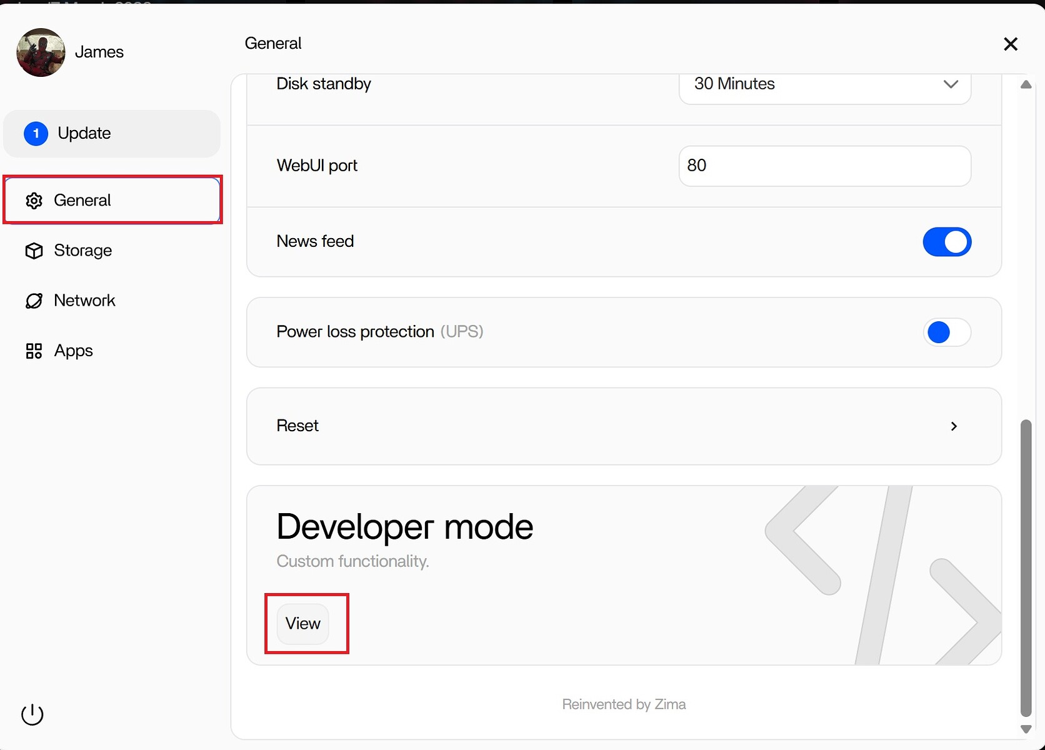Click James's profile avatar
Screen dimensions: 1045x750
click(x=41, y=52)
